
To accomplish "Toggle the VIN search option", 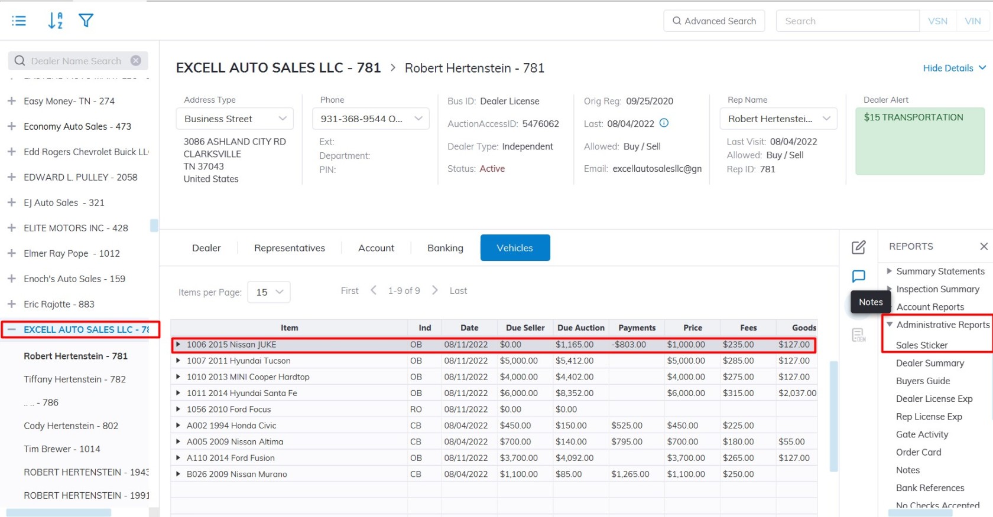I will tap(972, 21).
